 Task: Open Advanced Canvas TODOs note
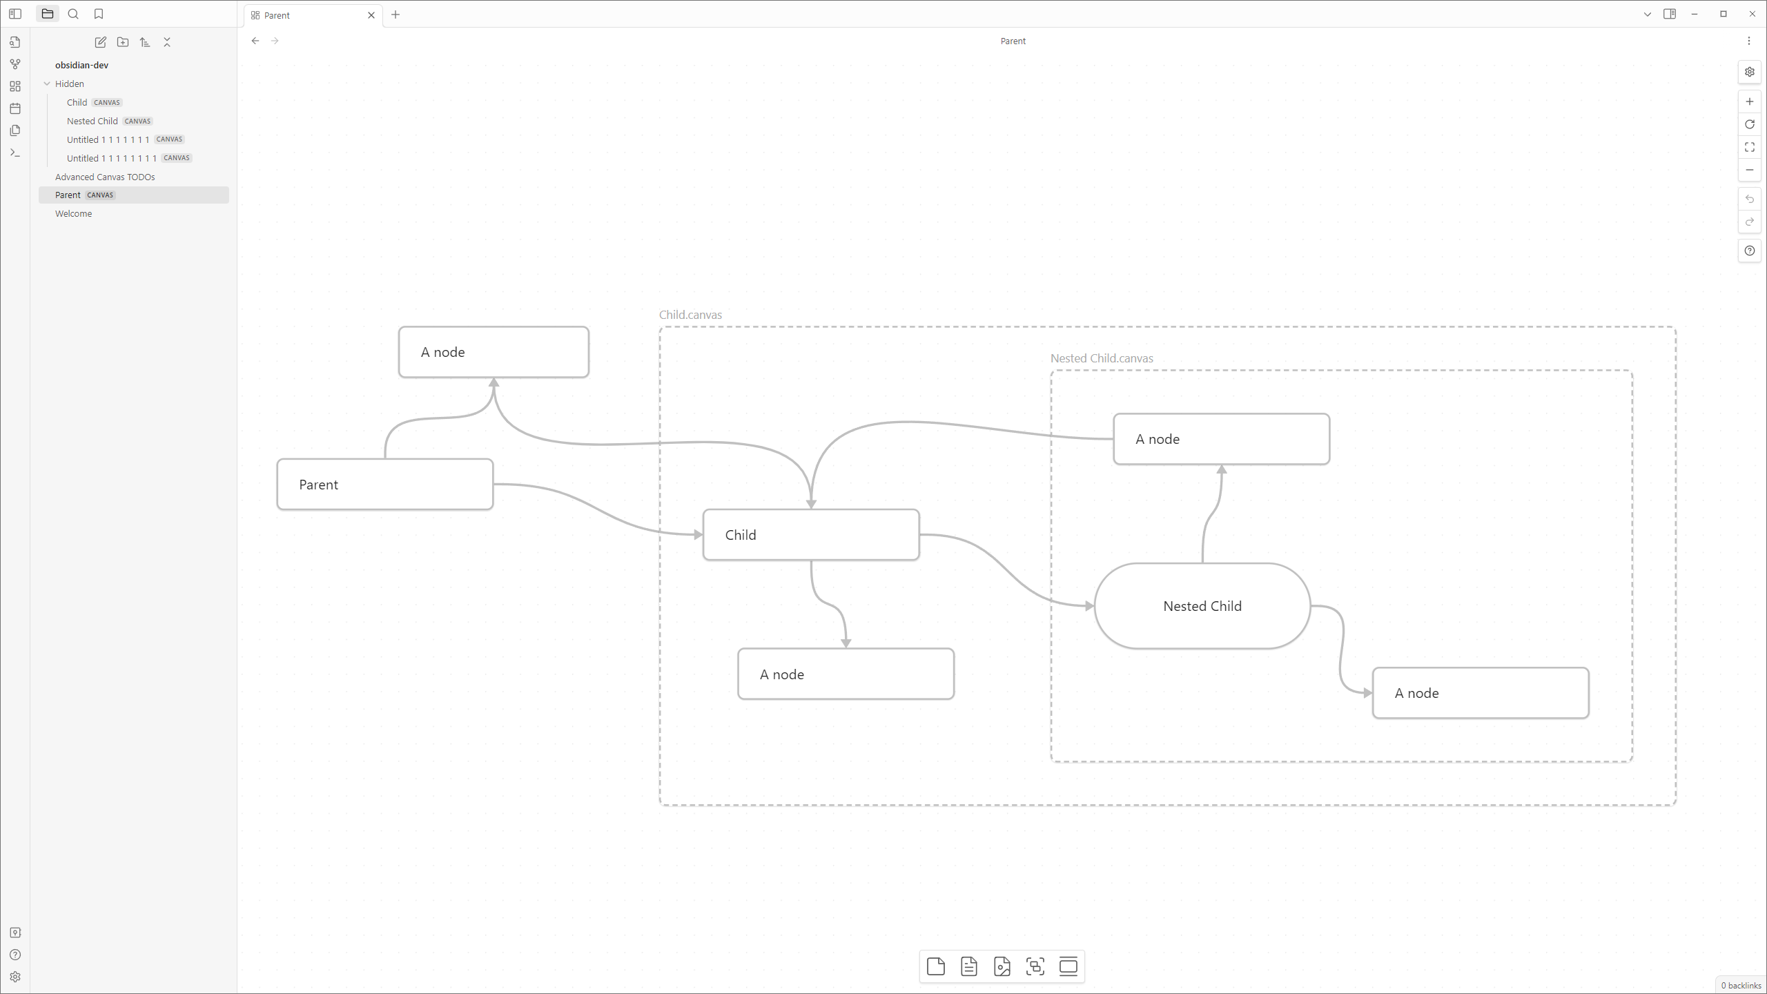pos(104,176)
